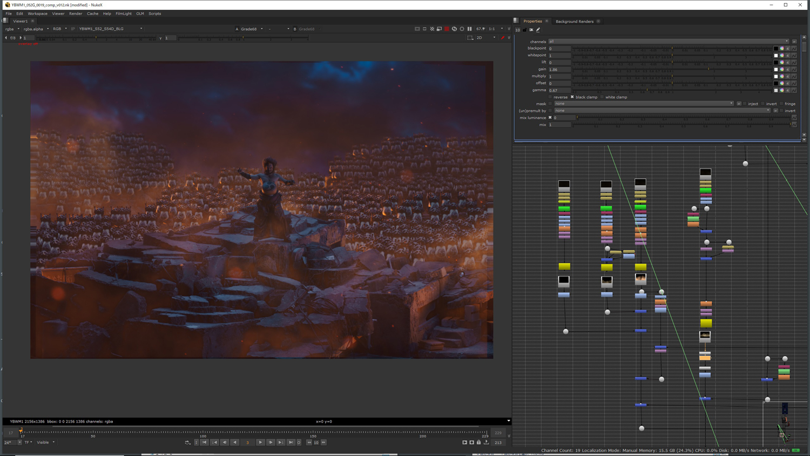
Task: Open animation menu for multiply
Action: click(794, 77)
